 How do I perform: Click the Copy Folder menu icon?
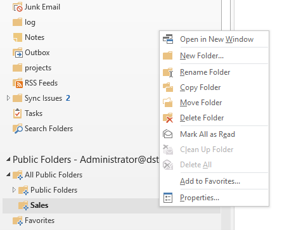click(168, 87)
